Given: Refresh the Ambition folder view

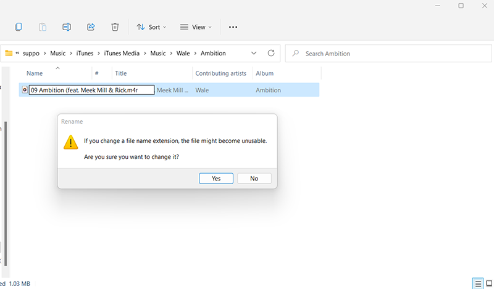Looking at the screenshot, I should 270,54.
